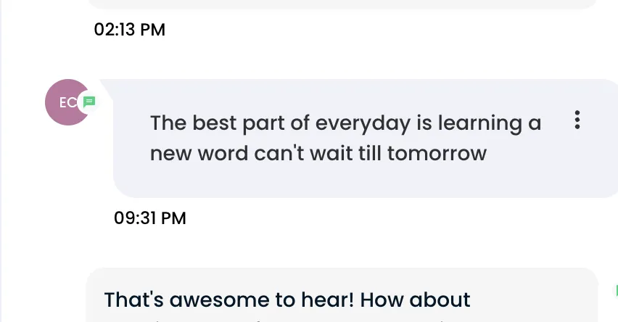618x322 pixels.
Task: Click the "That's awesome to hear!" reply bubble
Action: click(342, 295)
